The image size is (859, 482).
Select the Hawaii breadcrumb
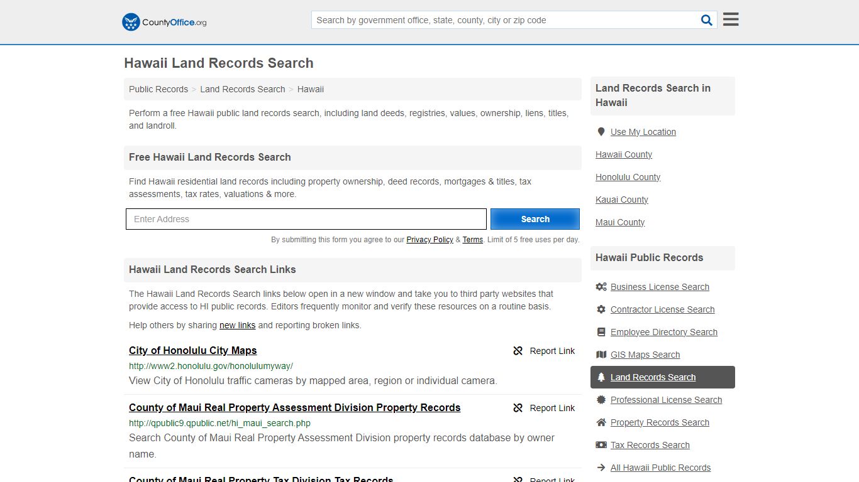311,89
